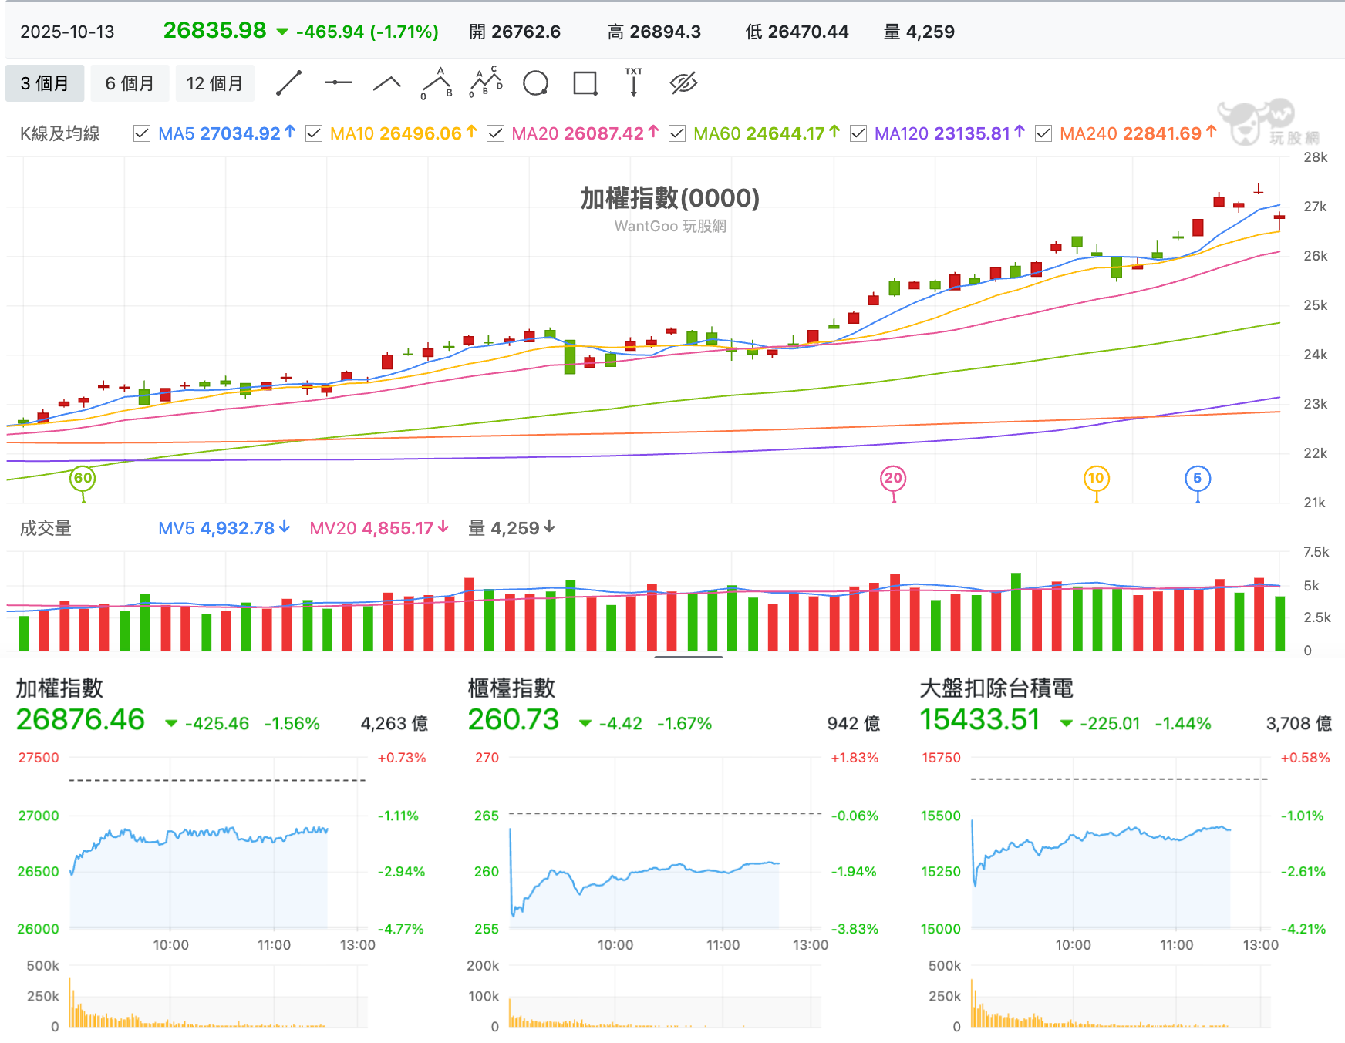
Task: Choose the angle line drawing tool
Action: (387, 83)
